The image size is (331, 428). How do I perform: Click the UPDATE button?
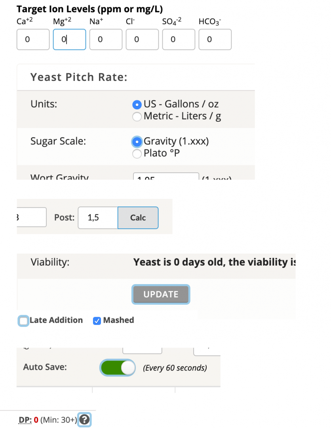(x=161, y=294)
